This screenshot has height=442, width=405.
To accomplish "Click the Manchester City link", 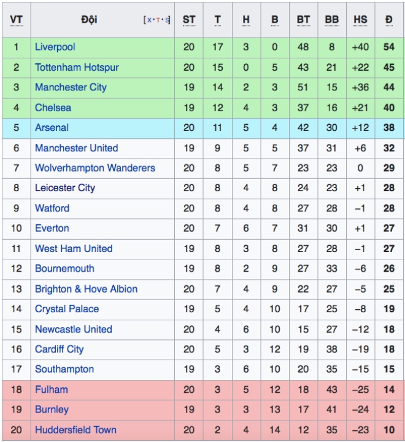I will coord(71,87).
